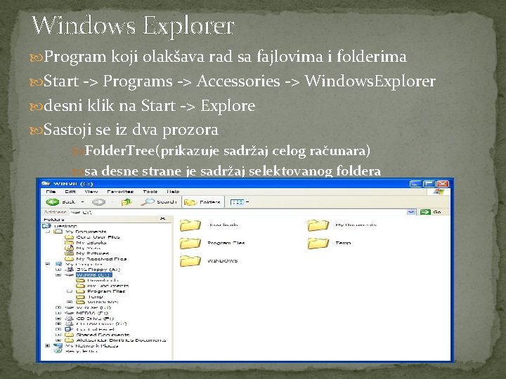This screenshot has width=506, height=379.
Task: Click the Views toolbar icon
Action: pyautogui.click(x=237, y=202)
